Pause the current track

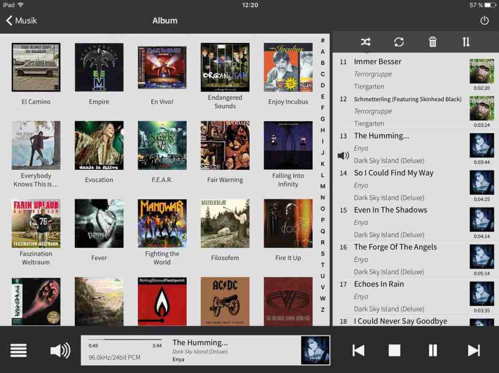pos(433,351)
